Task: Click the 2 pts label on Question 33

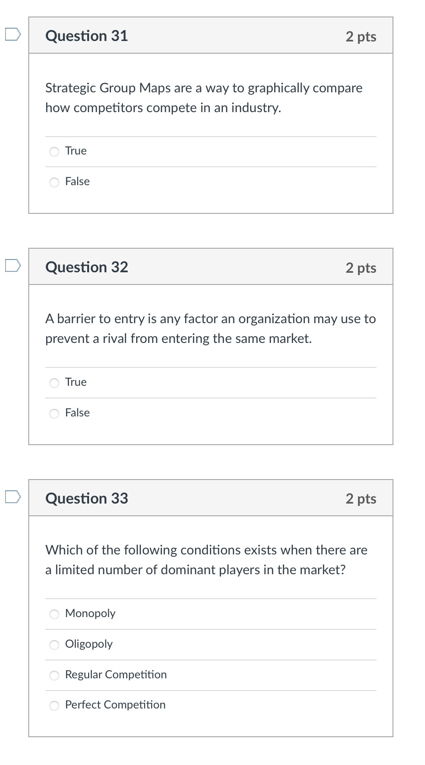Action: (x=361, y=499)
